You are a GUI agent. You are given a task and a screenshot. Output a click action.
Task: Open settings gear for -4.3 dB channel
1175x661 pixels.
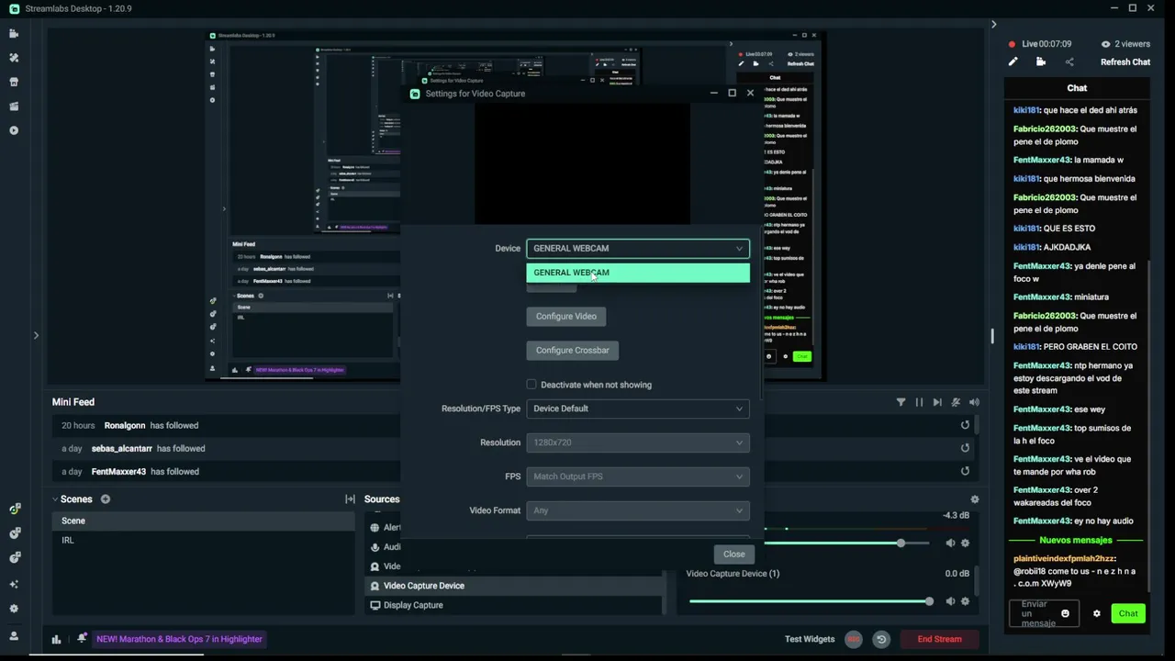tap(965, 543)
